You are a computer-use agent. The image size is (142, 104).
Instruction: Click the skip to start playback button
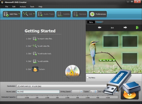pos(100,60)
